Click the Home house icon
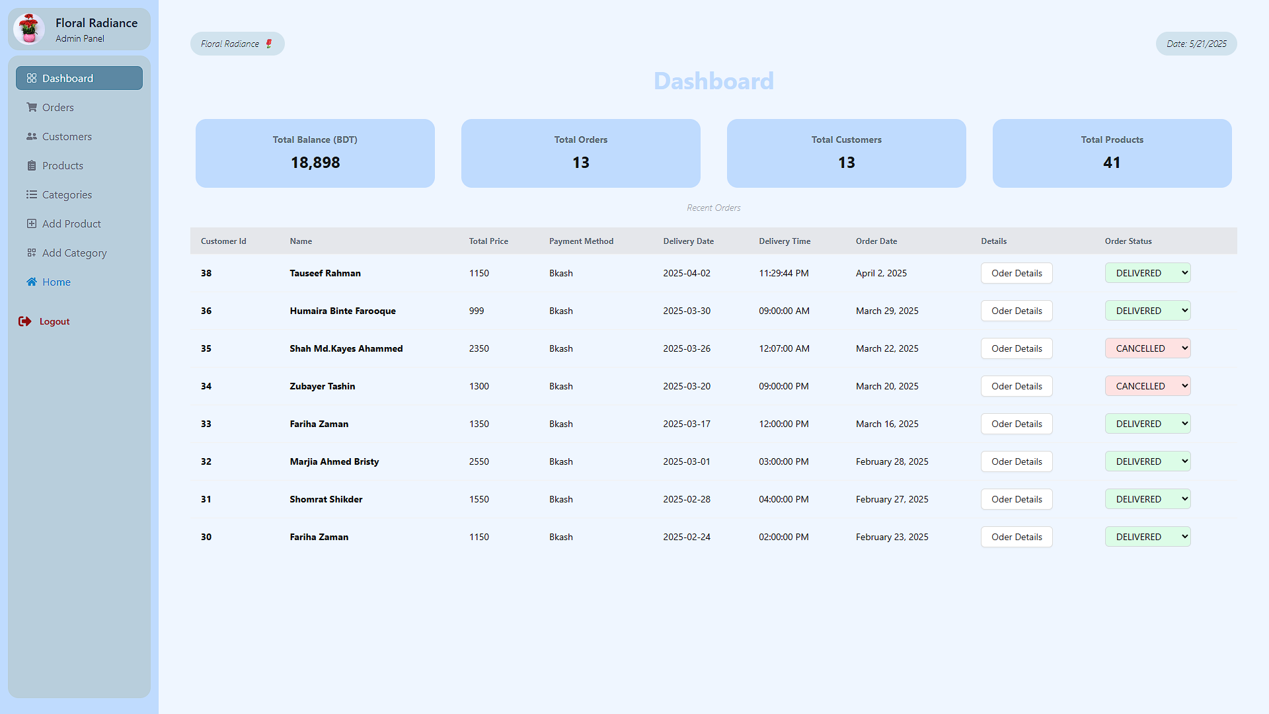This screenshot has height=714, width=1269. (31, 282)
